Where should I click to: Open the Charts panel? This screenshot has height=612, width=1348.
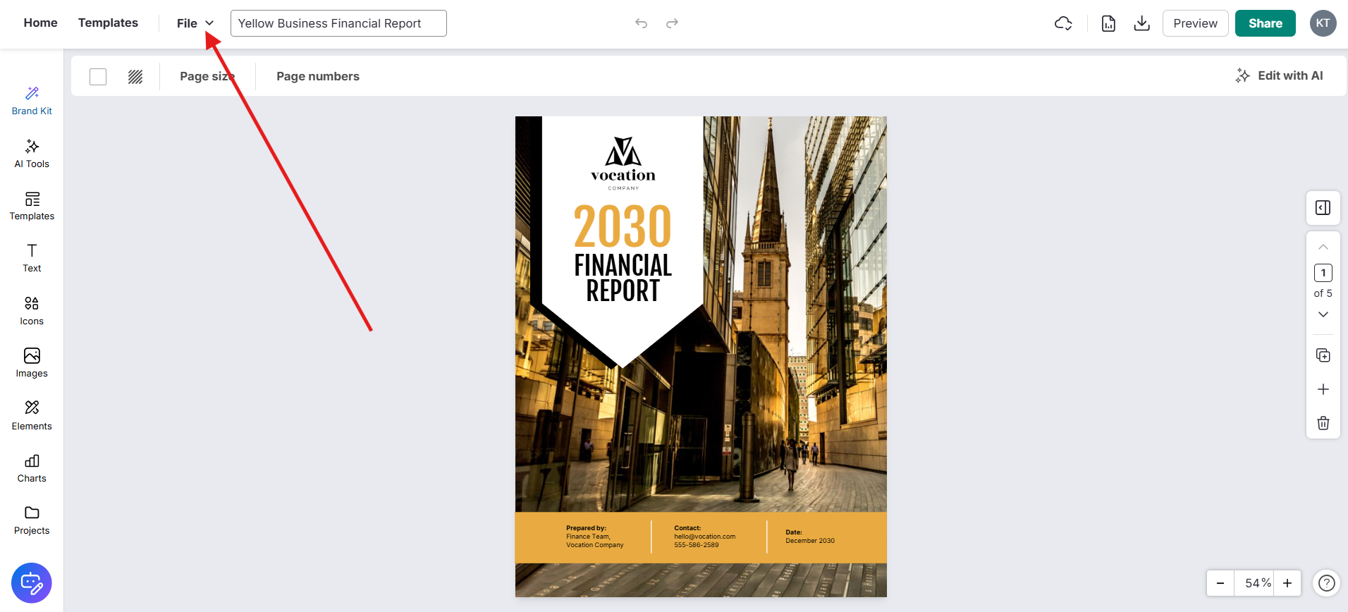coord(32,468)
